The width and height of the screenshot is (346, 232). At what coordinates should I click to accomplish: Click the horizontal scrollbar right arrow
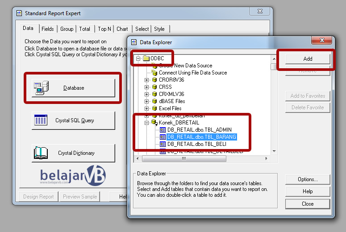point(267,158)
